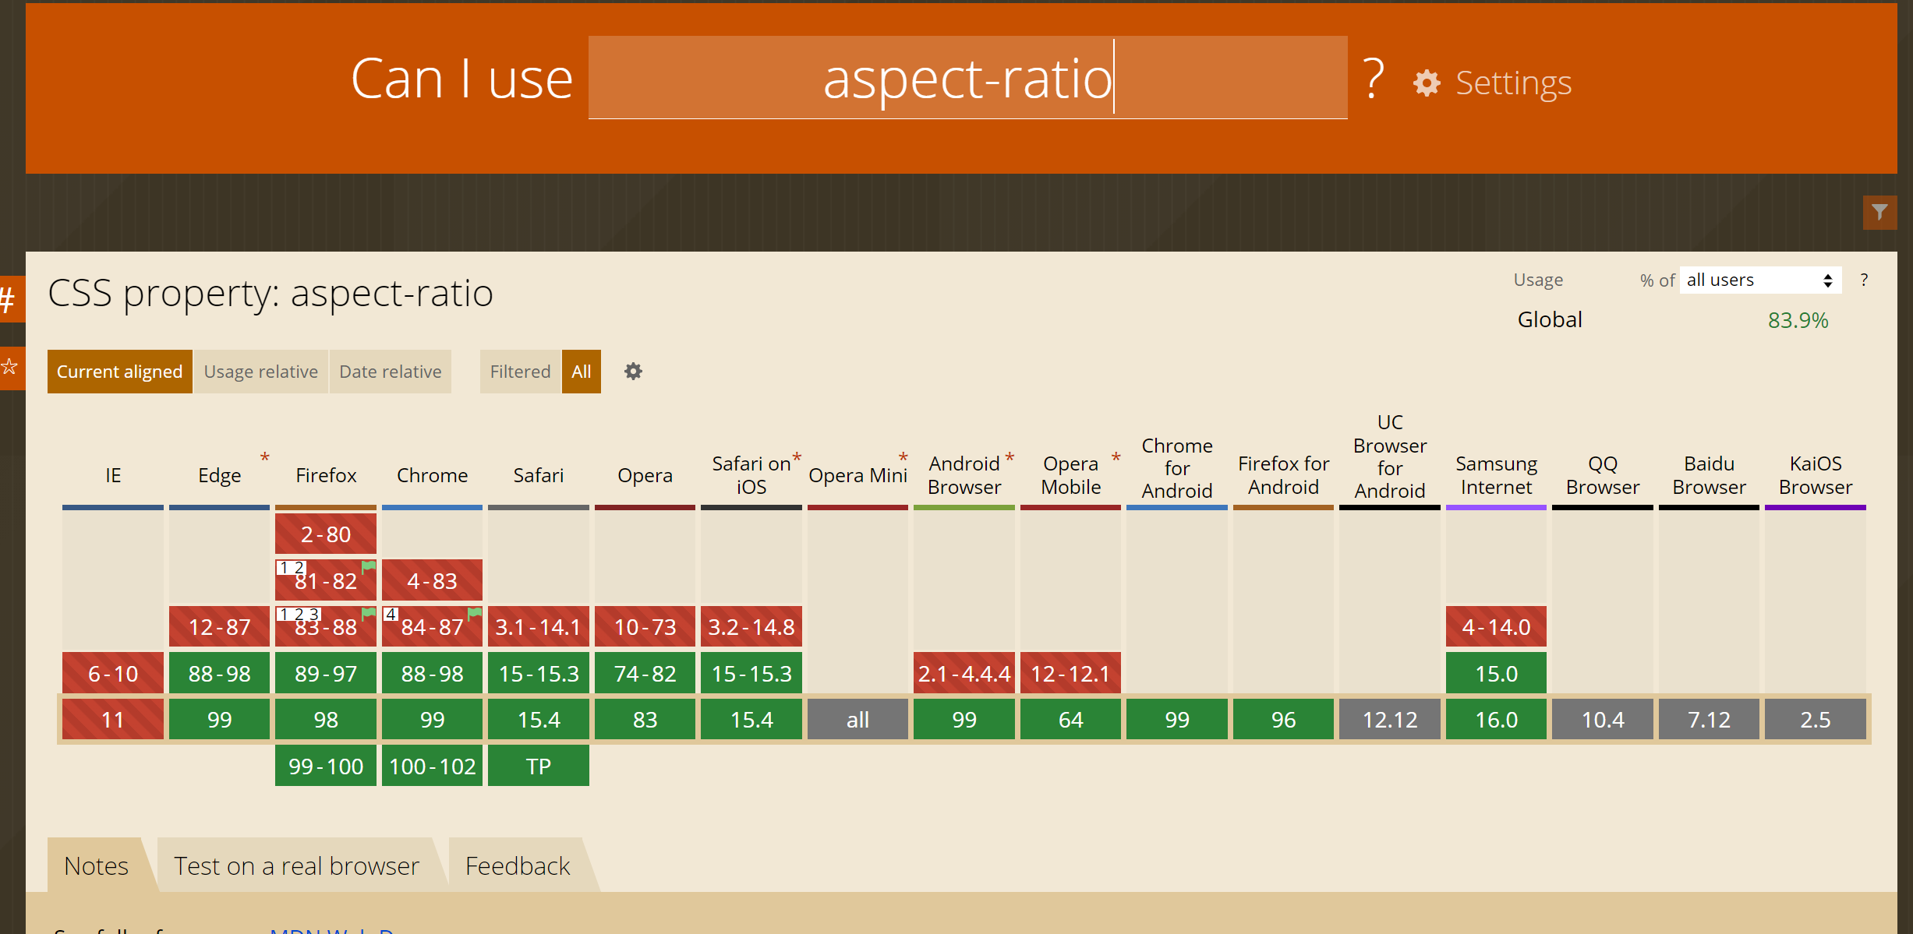Open the 'all users' usage dropdown
This screenshot has height=934, width=1913.
(1759, 280)
